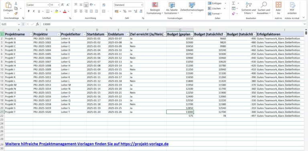Apply the red font color A
The width and height of the screenshot is (308, 151).
click(x=65, y=11)
